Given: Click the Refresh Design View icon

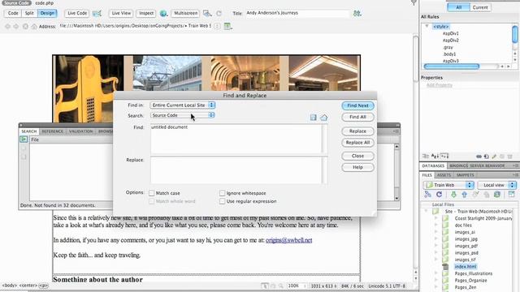Looking at the screenshot, I should click(219, 13).
